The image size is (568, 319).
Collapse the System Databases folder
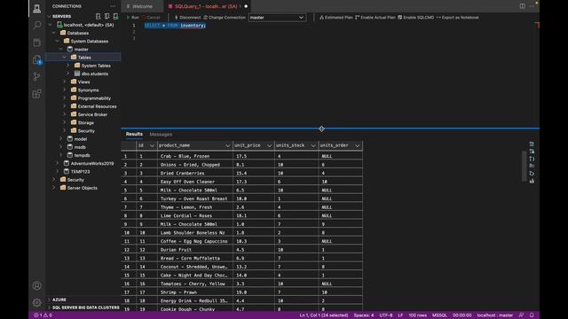(58, 42)
